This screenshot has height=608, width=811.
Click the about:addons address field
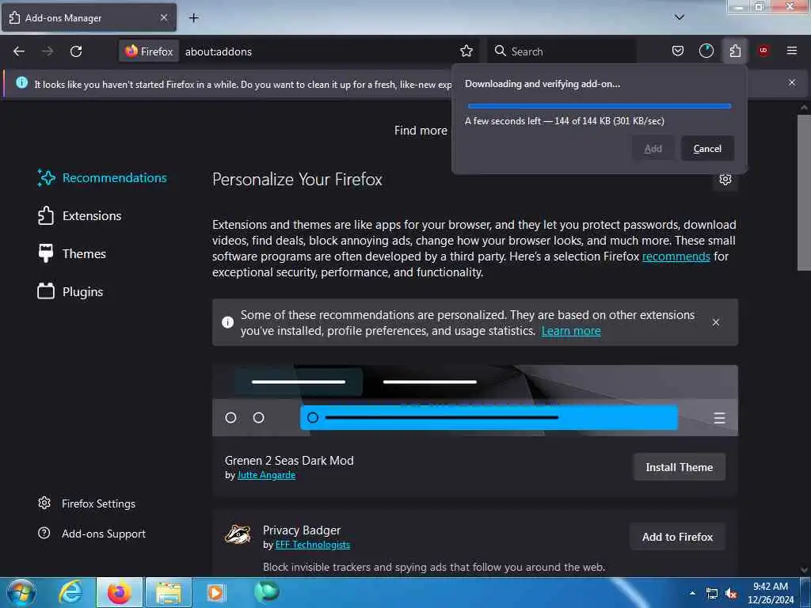[318, 51]
